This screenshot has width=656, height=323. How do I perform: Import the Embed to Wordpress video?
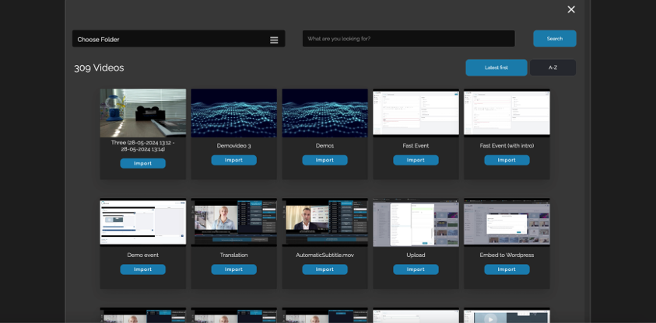(507, 269)
